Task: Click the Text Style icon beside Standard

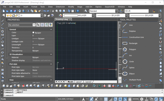Action: tap(86, 11)
